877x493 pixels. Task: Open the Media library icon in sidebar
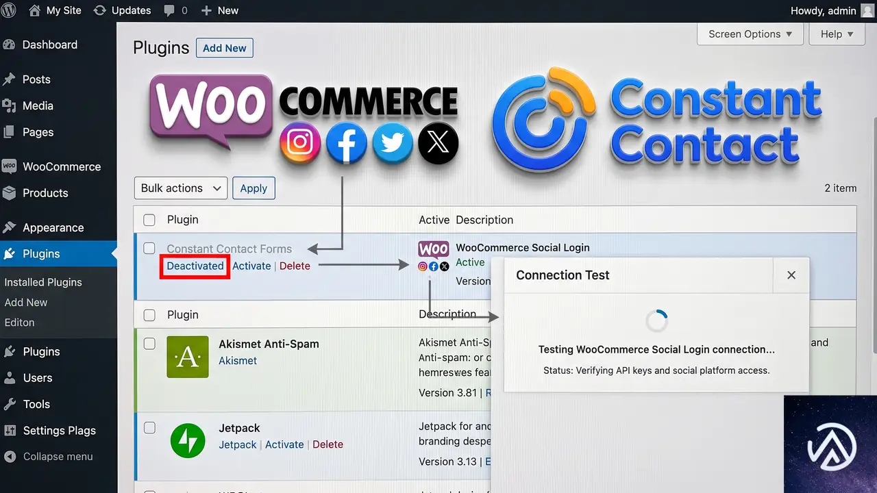pos(9,105)
